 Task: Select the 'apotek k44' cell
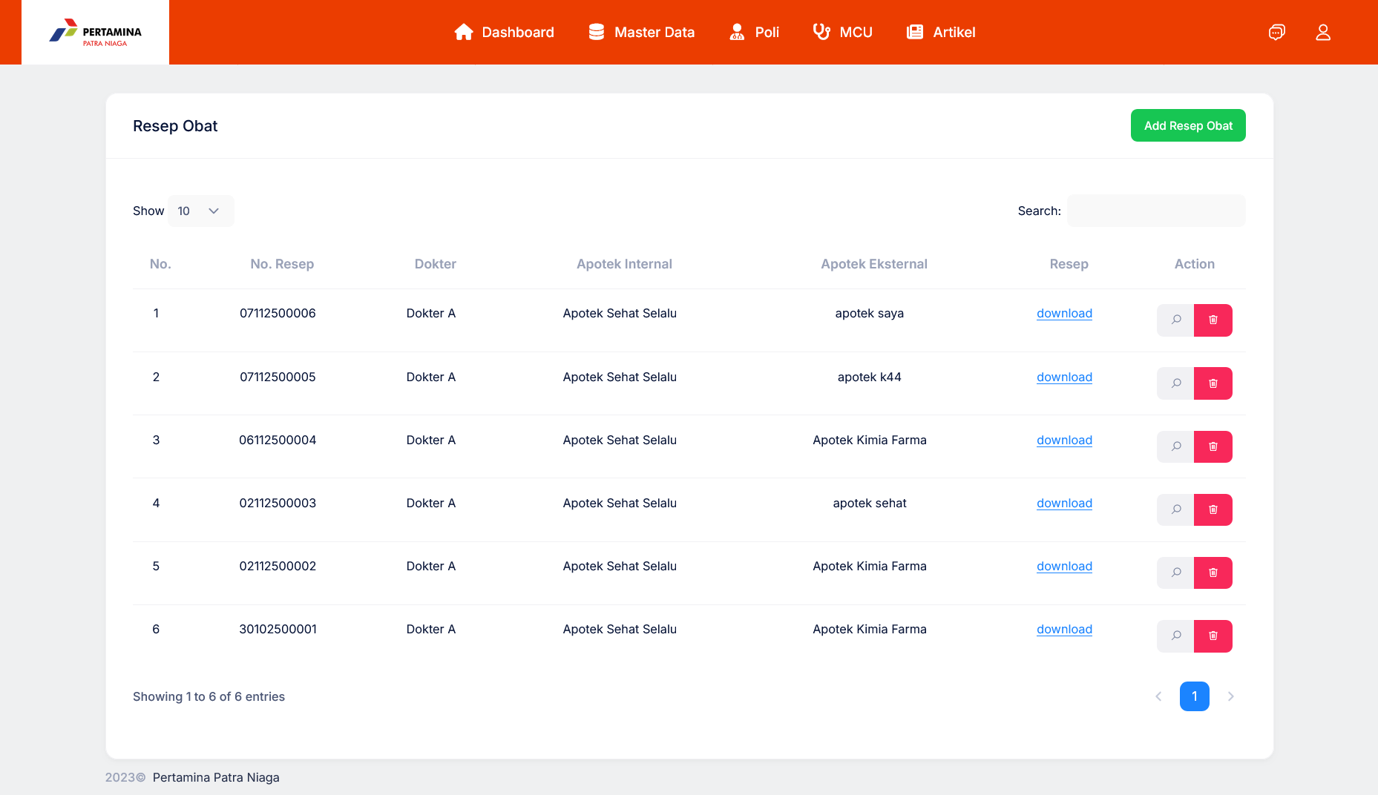click(x=870, y=377)
